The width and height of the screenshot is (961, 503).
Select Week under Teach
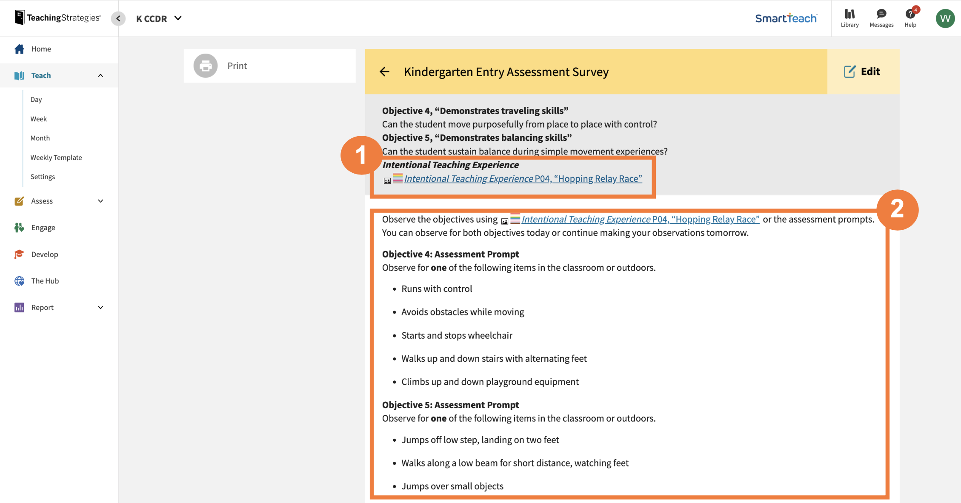pos(38,119)
